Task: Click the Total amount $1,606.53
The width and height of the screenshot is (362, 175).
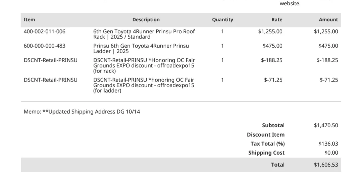Action: pyautogui.click(x=326, y=165)
